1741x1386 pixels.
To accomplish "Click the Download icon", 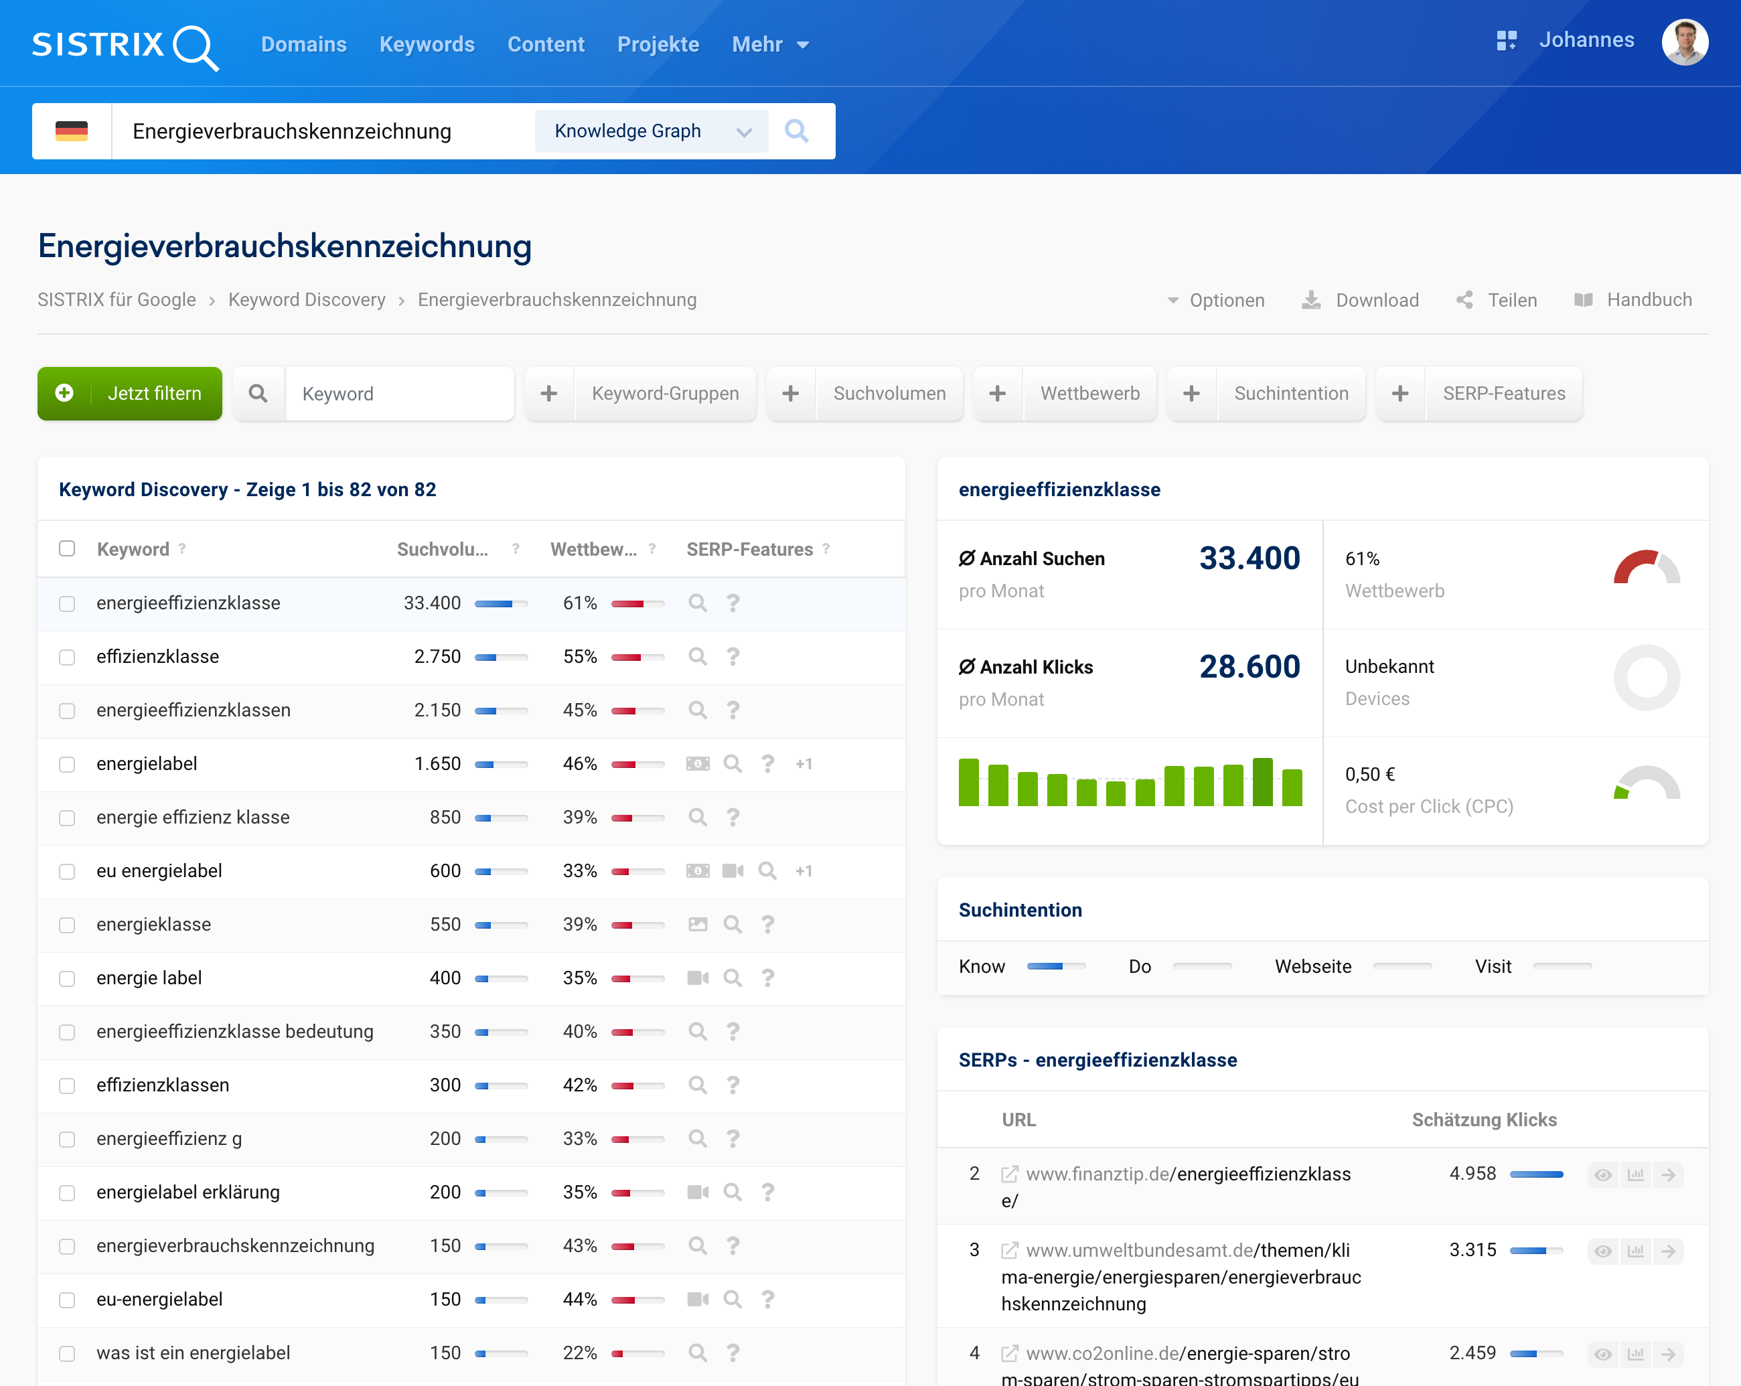I will 1311,300.
